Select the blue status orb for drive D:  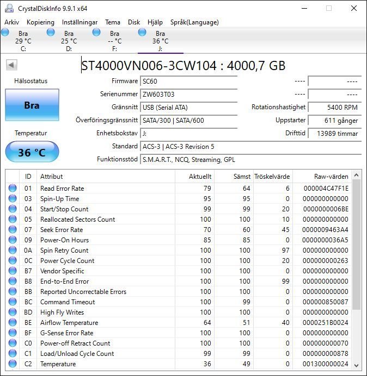(x=51, y=32)
